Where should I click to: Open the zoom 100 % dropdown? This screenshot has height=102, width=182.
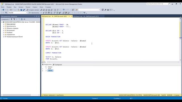(x=47, y=62)
